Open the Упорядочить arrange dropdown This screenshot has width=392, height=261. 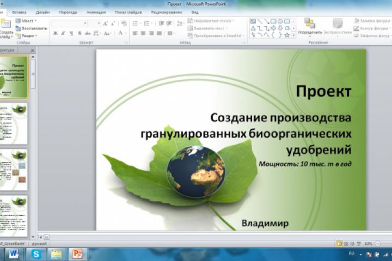coord(310,28)
